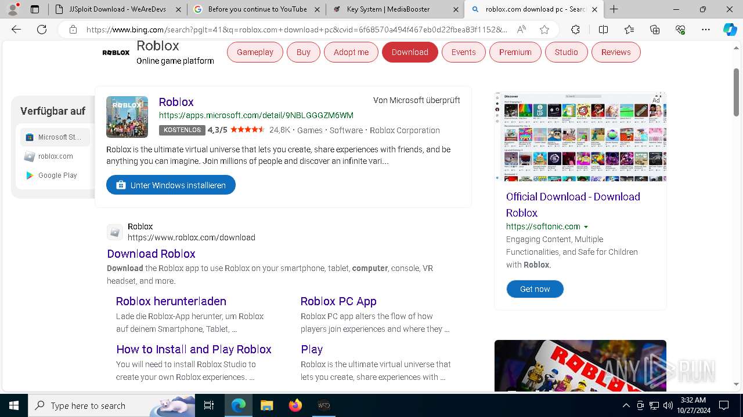Open the Split screen icon
Viewport: 743px width, 417px height.
(x=603, y=30)
